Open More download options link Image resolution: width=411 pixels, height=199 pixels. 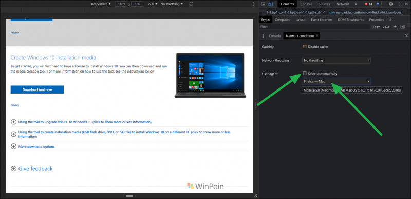(36, 147)
